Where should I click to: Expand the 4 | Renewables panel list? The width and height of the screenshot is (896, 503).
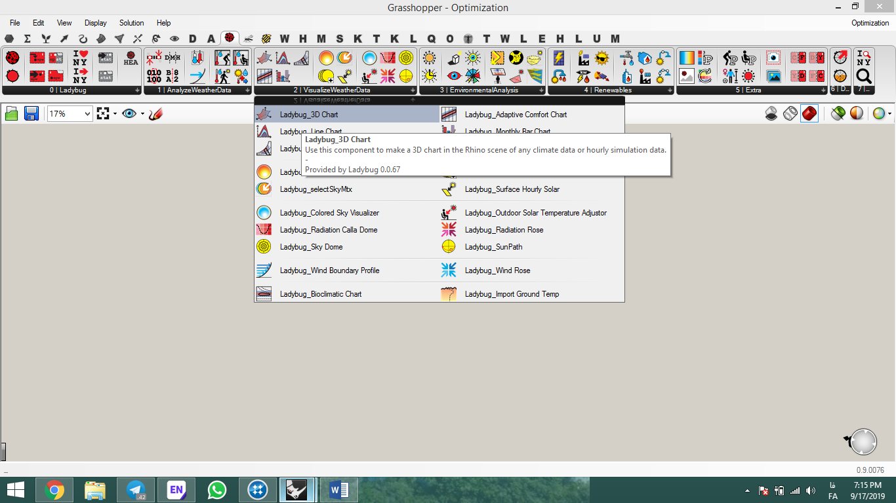(670, 90)
